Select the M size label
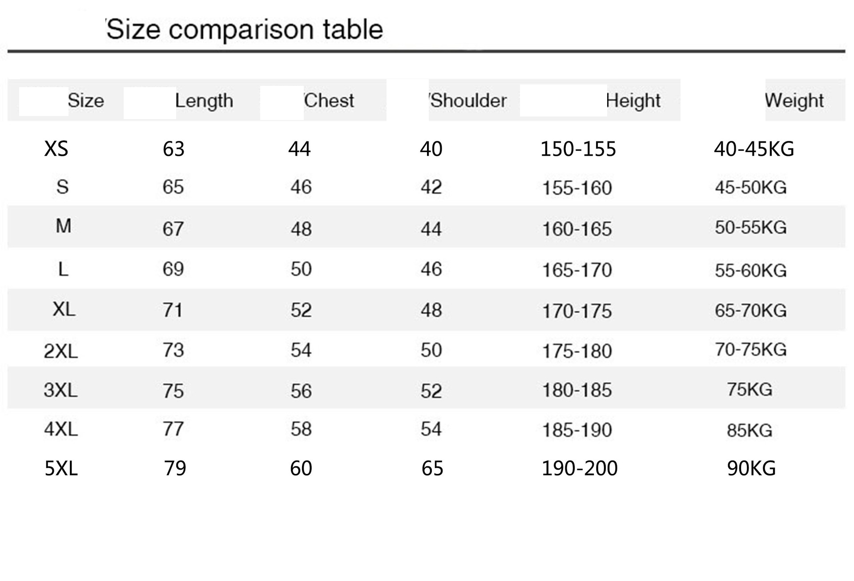Image resolution: width=854 pixels, height=581 pixels. 63,226
